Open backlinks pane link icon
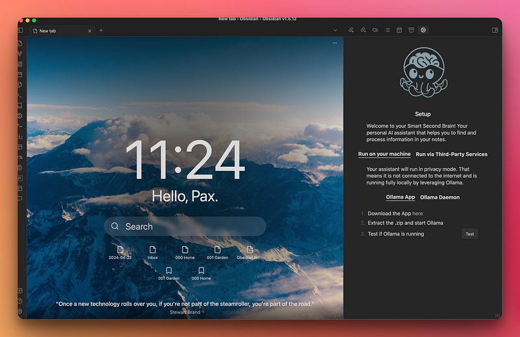Viewport: 520px width, 337px height. [x=351, y=30]
